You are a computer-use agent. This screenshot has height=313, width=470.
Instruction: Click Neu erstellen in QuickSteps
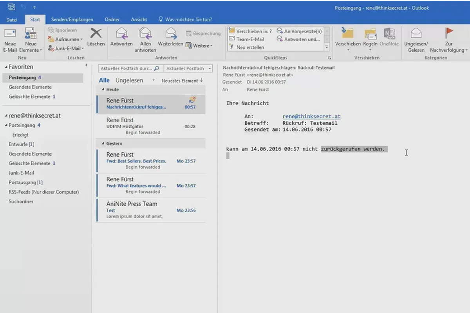click(247, 47)
